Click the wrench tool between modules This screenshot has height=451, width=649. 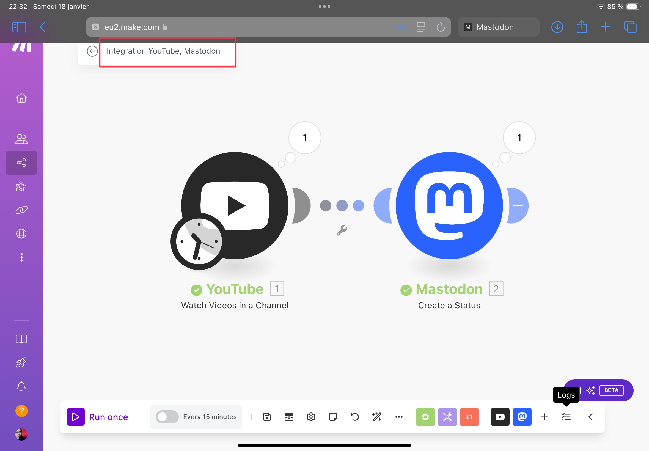coord(342,230)
